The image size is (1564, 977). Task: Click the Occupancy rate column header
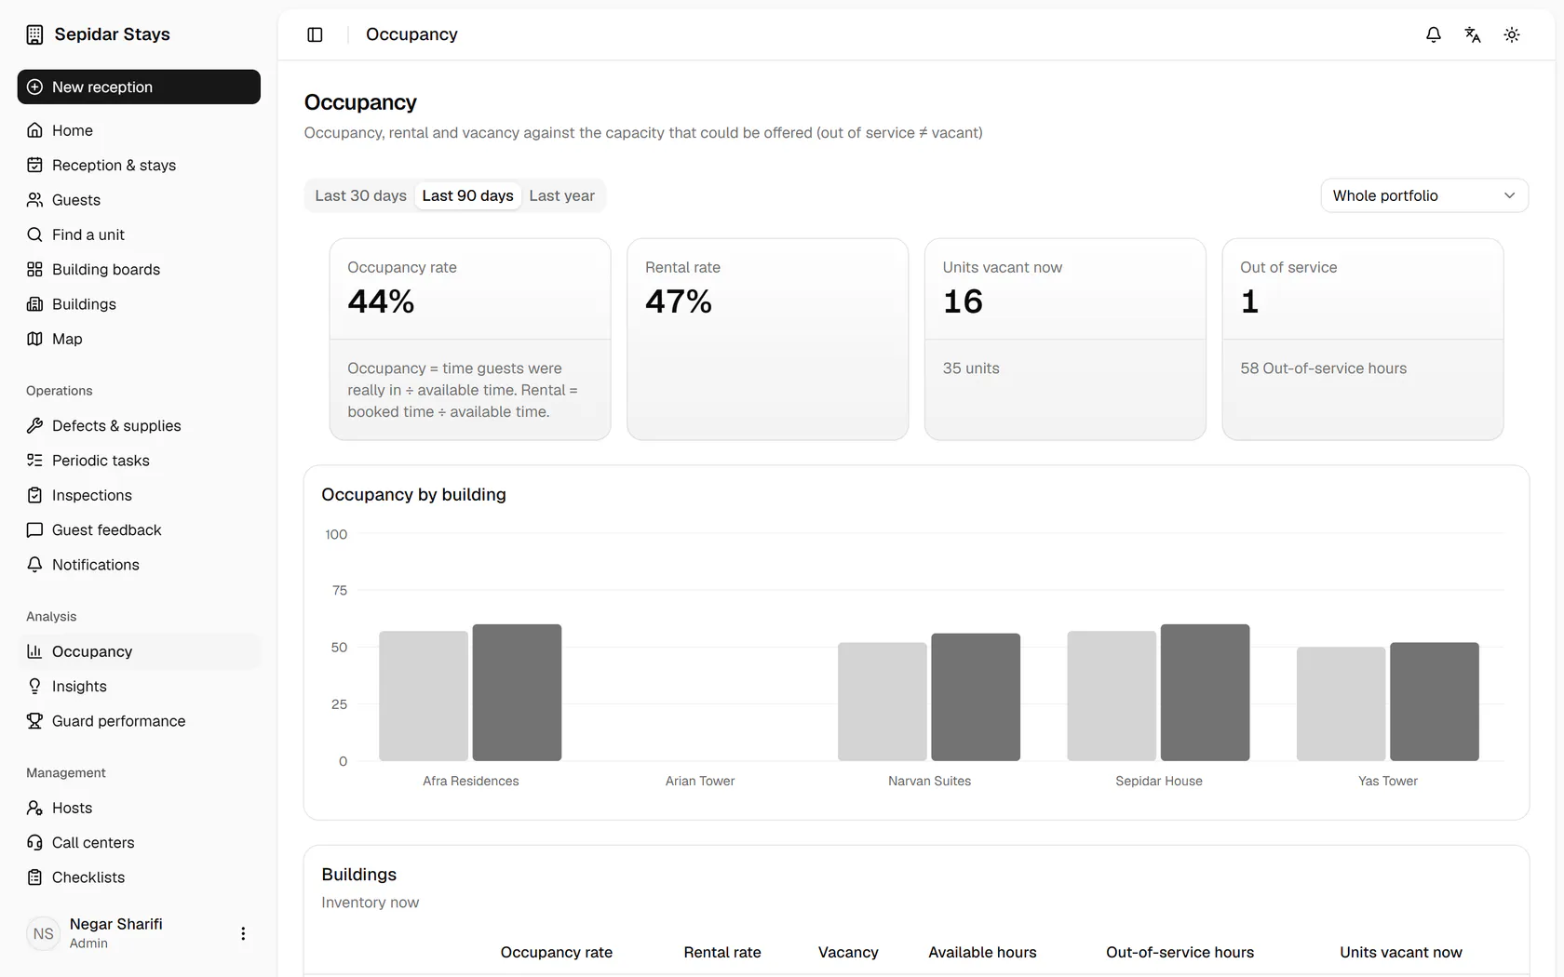(557, 952)
